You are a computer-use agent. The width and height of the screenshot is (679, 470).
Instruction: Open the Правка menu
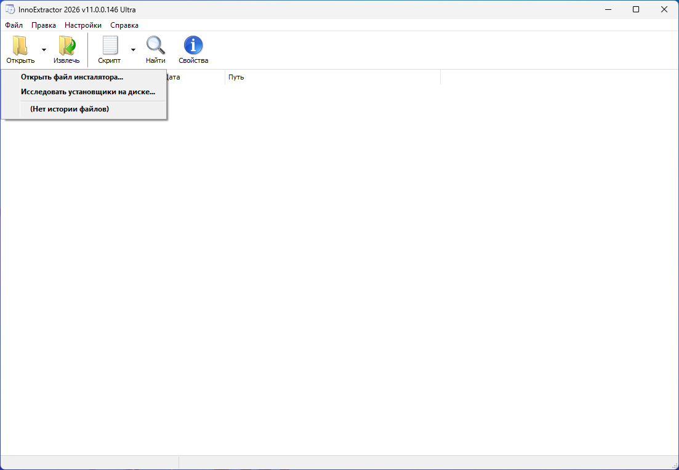coord(44,25)
